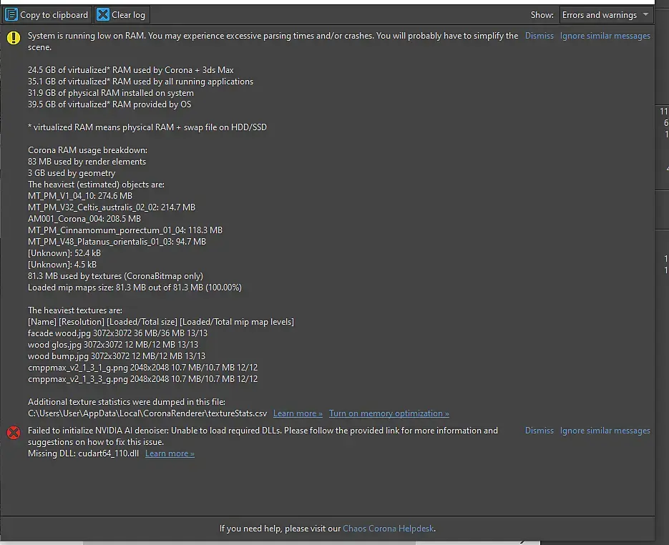Dismiss the low RAM warning message
The width and height of the screenshot is (669, 545).
click(x=539, y=36)
